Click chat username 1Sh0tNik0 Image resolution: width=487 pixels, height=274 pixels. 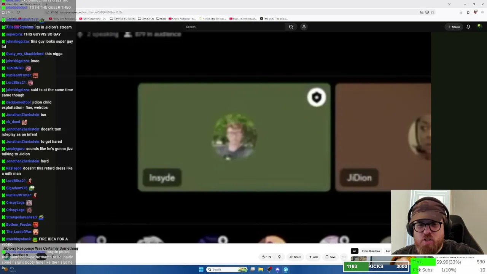coord(15,68)
